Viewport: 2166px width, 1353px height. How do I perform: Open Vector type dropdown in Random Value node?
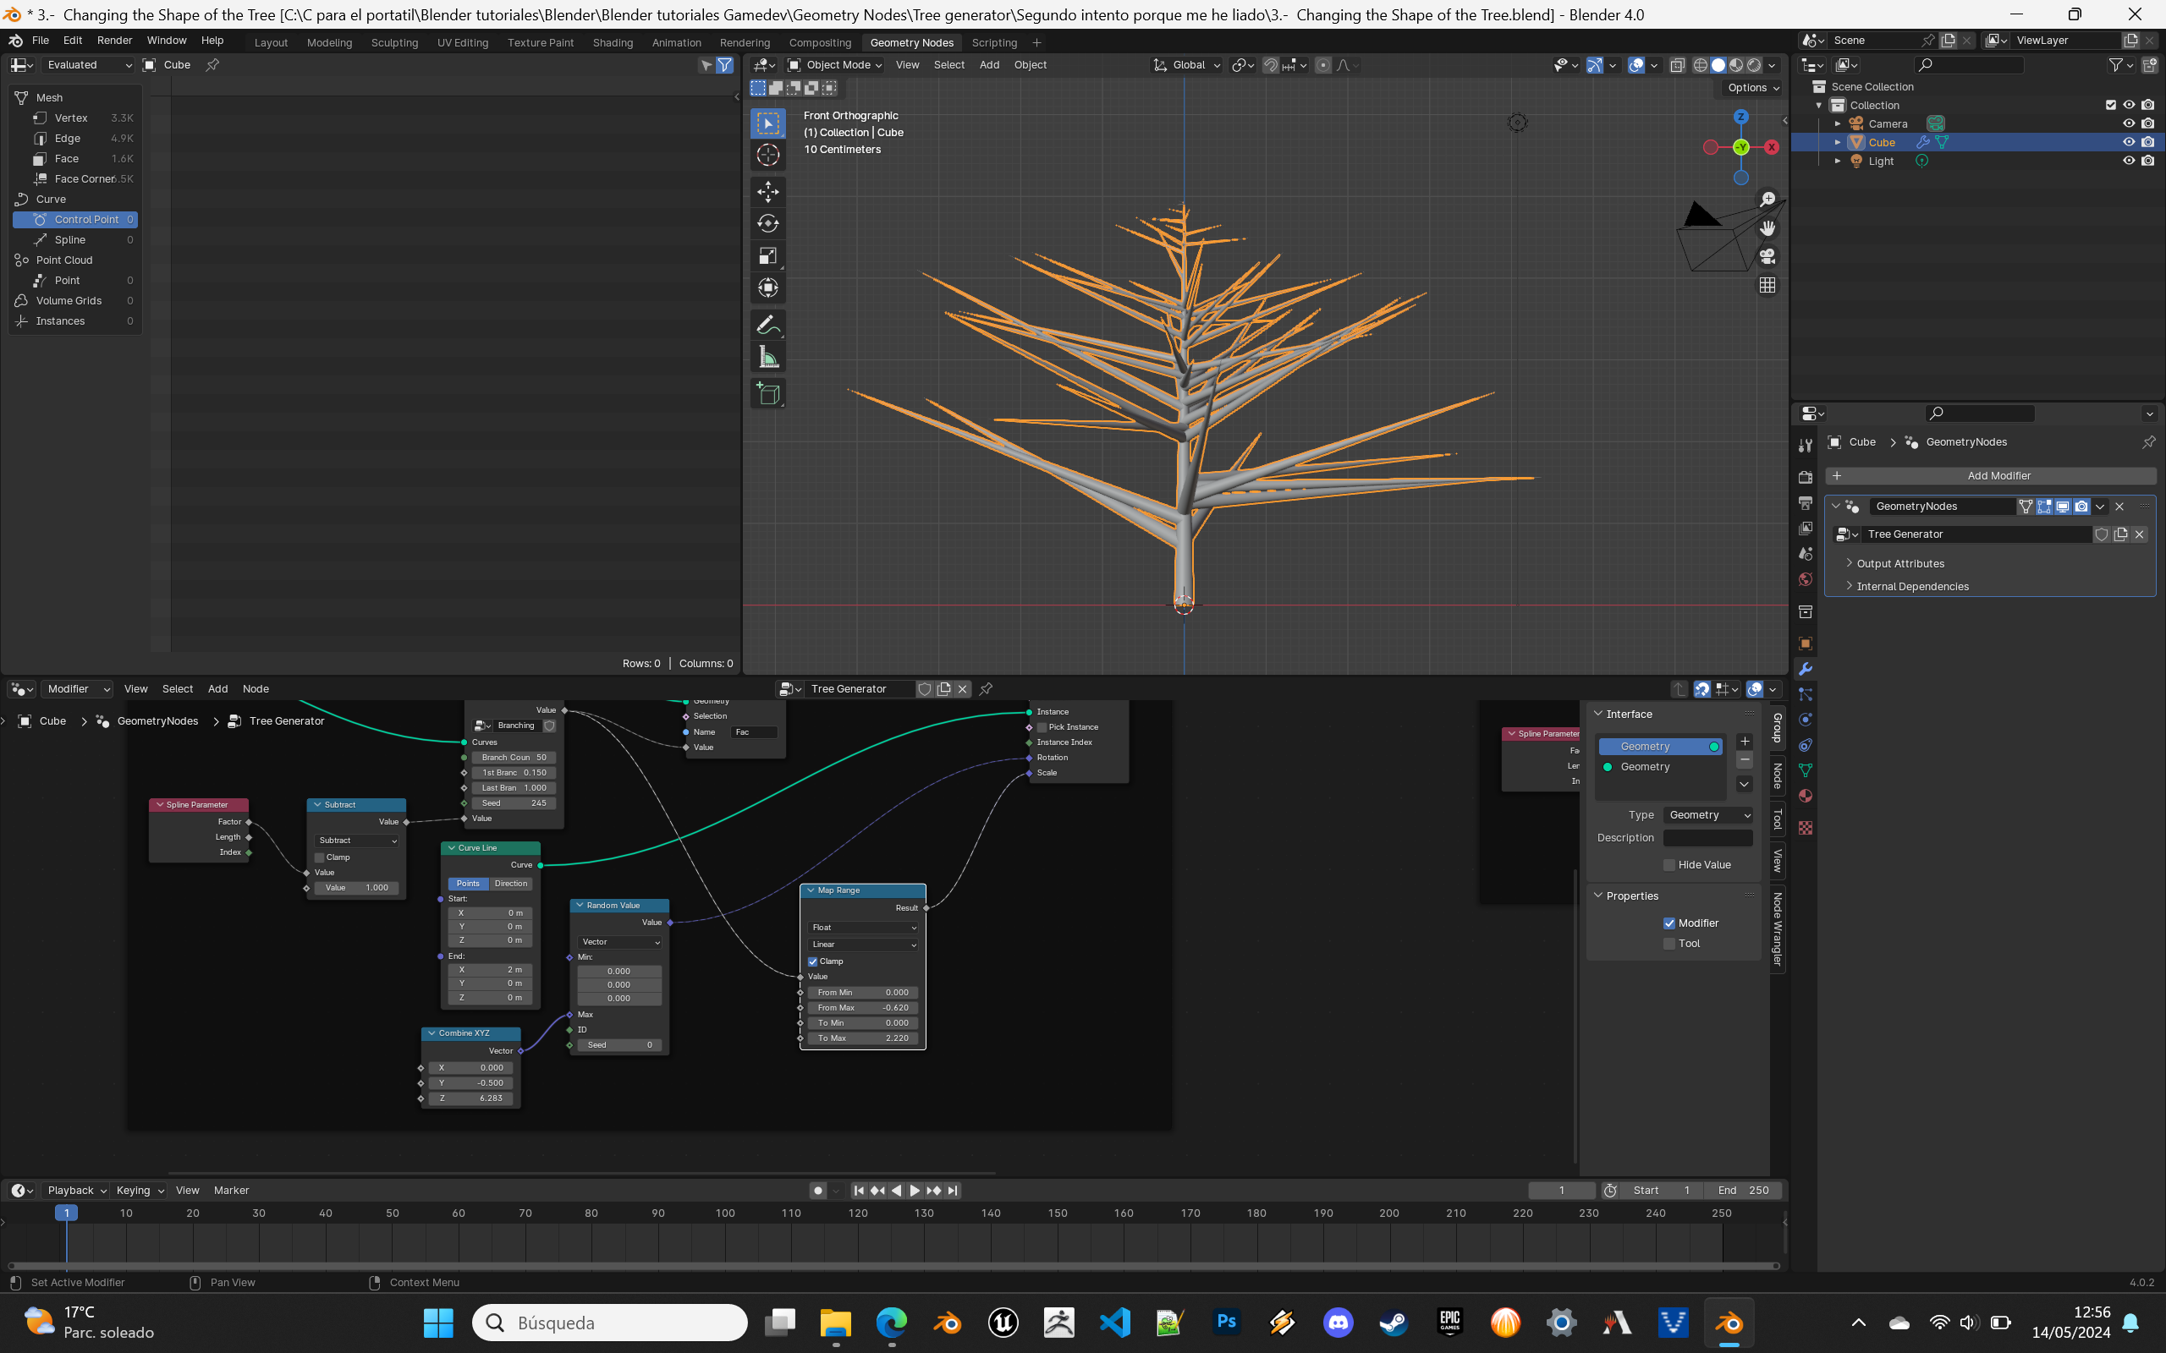pos(619,941)
